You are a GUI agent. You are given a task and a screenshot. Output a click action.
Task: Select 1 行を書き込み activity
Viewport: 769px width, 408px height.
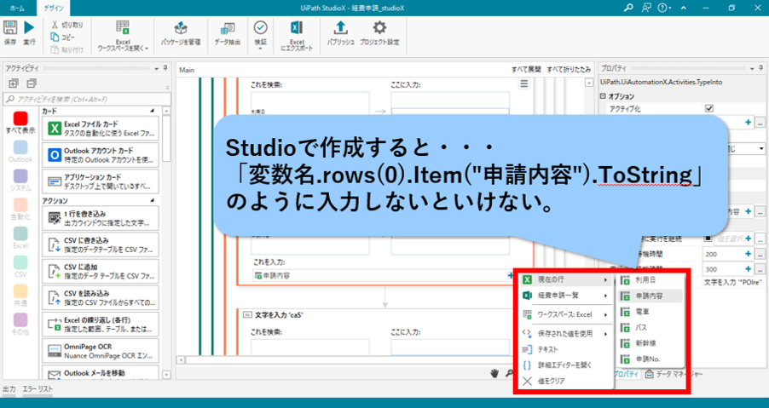click(101, 218)
